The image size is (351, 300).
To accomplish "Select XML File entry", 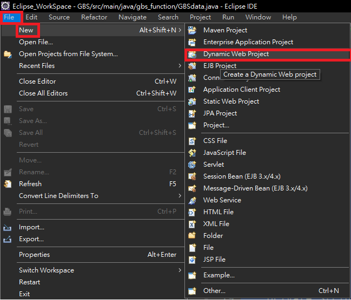I will (x=268, y=224).
